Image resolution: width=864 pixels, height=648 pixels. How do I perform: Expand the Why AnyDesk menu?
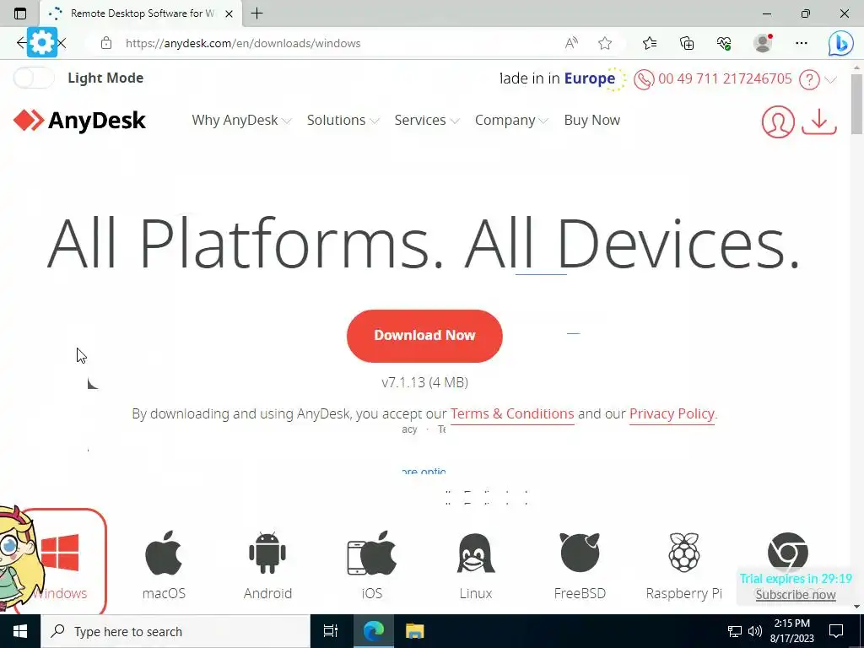click(241, 120)
